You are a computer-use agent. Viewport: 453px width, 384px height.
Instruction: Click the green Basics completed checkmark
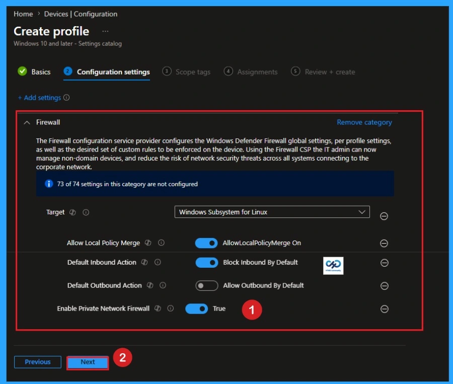pyautogui.click(x=22, y=71)
